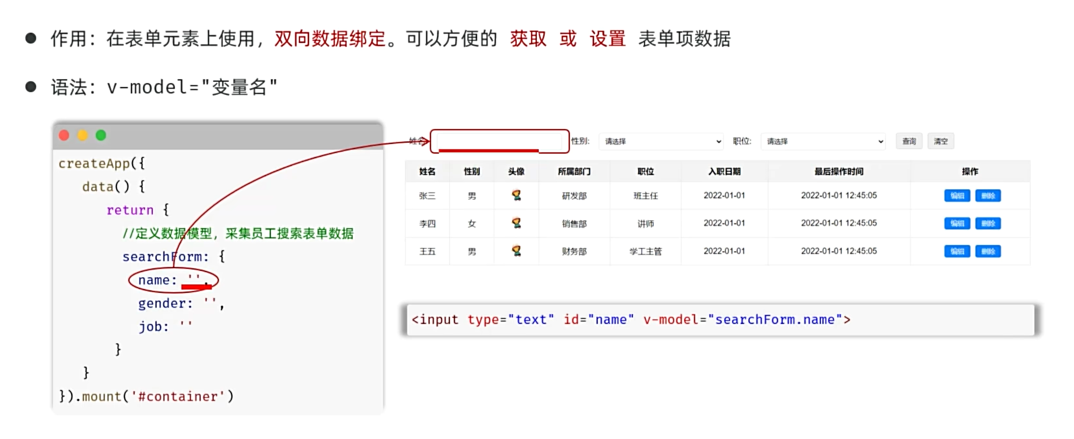This screenshot has height=439, width=1074.
Task: Click 张三's avatar icon
Action: coord(516,195)
